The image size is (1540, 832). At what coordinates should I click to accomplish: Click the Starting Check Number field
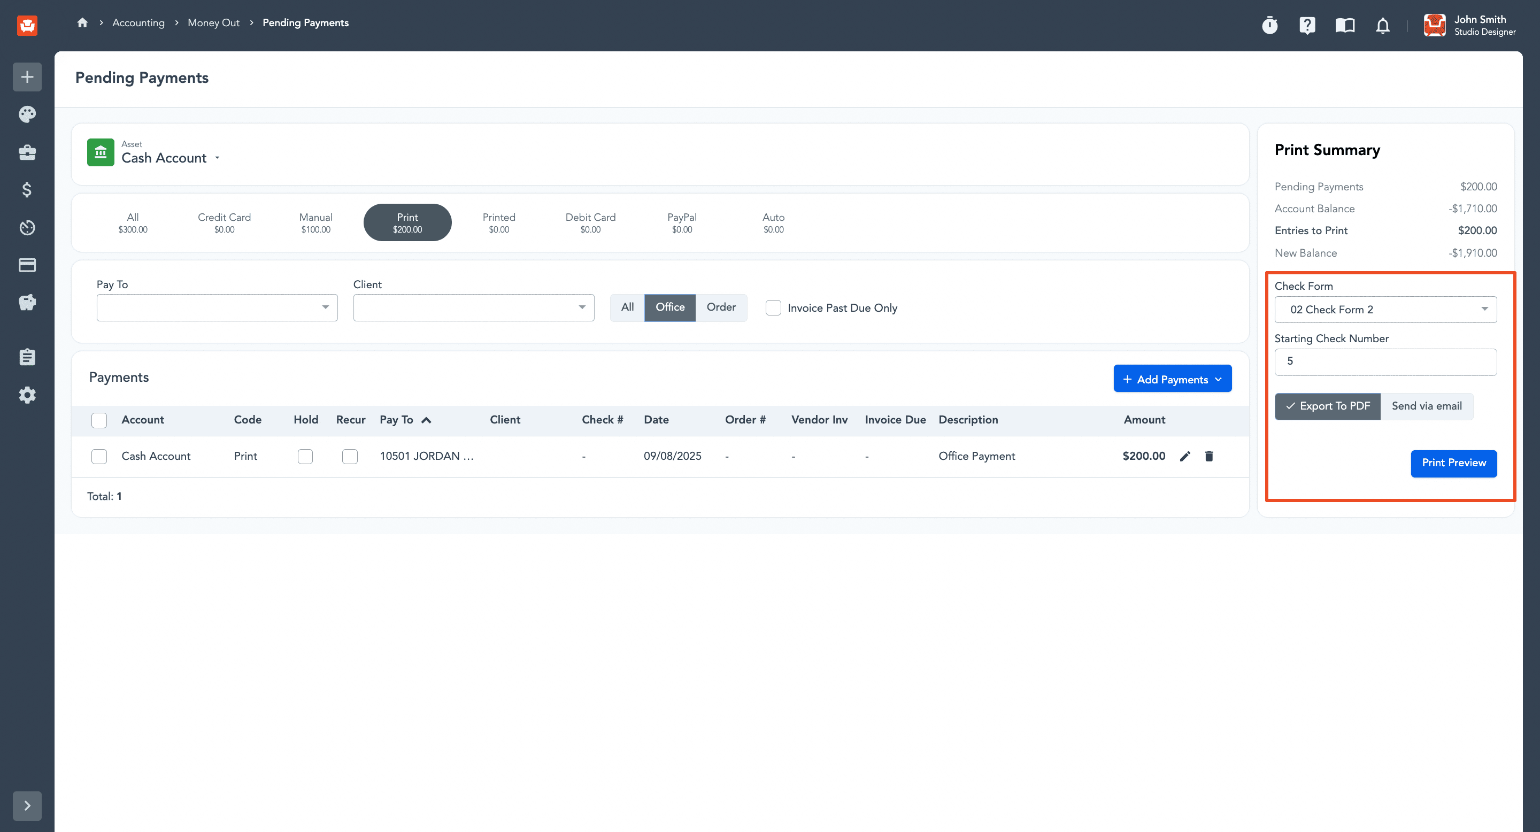1385,361
